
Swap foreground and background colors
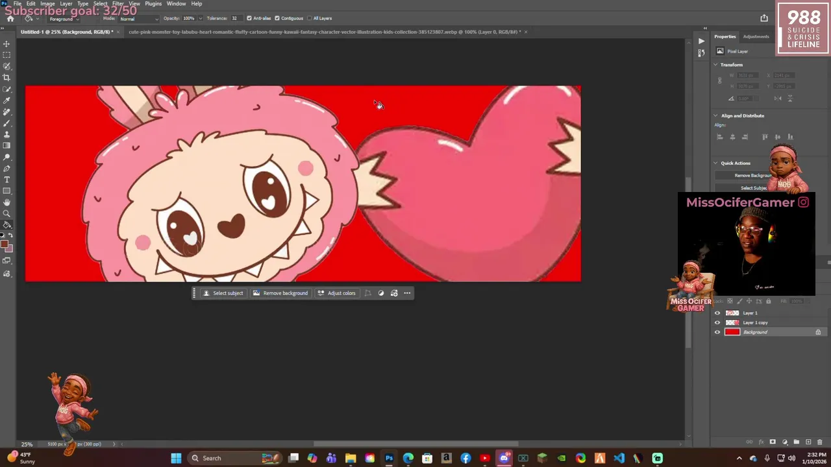coord(9,235)
